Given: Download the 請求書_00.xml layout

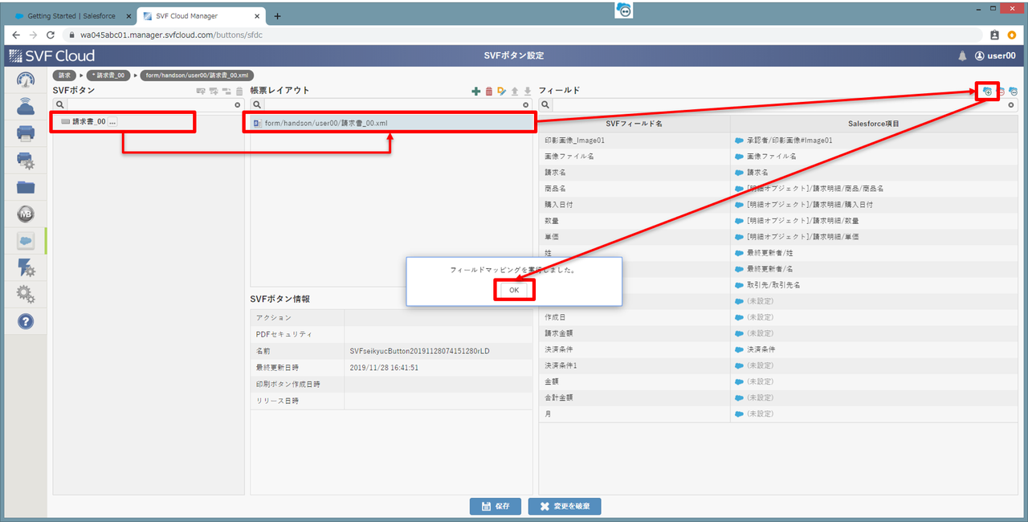Looking at the screenshot, I should pyautogui.click(x=528, y=91).
